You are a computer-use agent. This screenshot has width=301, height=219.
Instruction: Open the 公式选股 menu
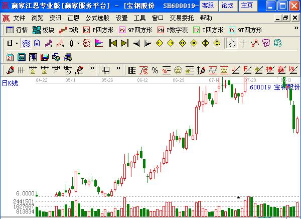click(x=97, y=18)
